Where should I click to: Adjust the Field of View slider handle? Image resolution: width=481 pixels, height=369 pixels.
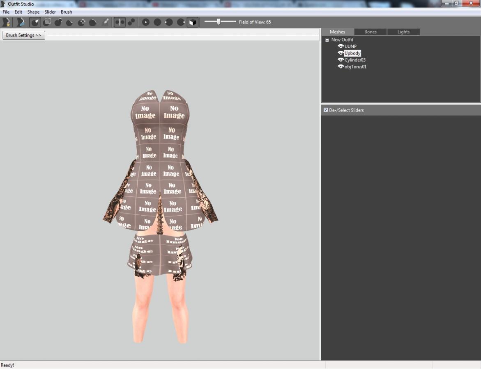[219, 22]
